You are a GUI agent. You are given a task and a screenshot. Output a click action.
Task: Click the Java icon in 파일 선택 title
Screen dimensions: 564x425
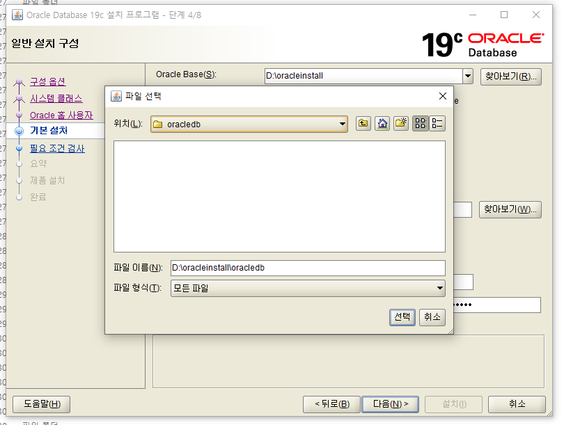[116, 96]
